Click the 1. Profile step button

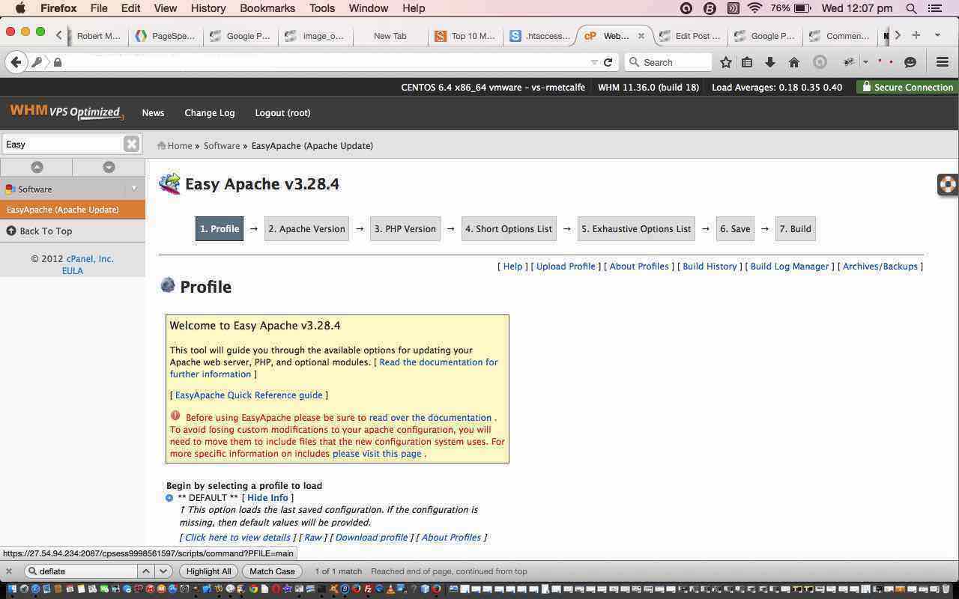pos(220,229)
